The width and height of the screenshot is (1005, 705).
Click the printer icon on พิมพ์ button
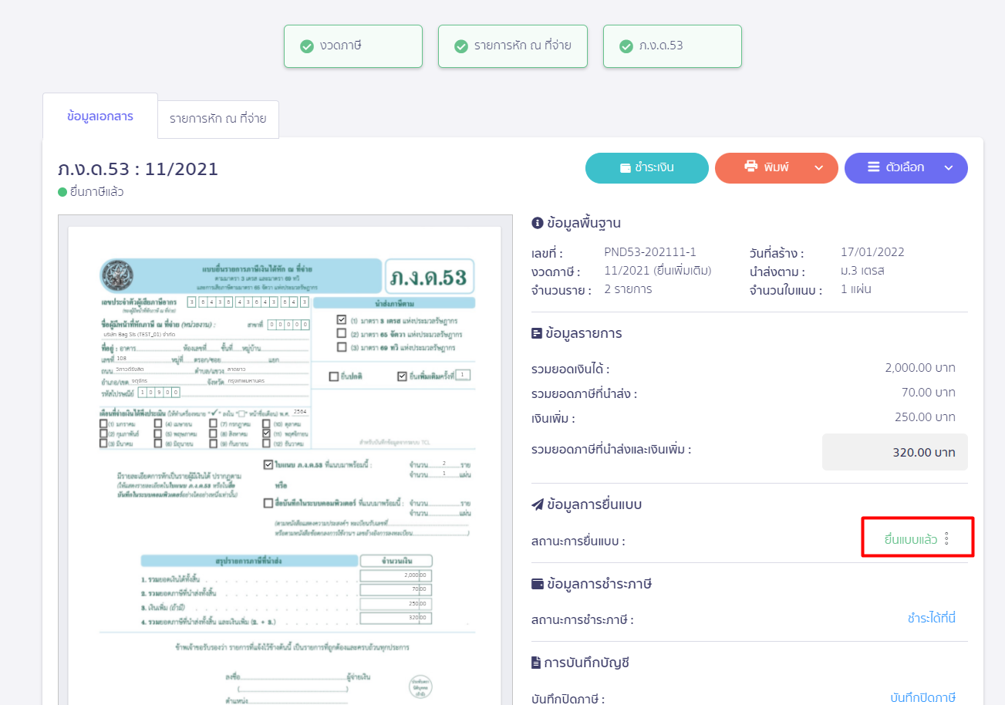pyautogui.click(x=751, y=167)
